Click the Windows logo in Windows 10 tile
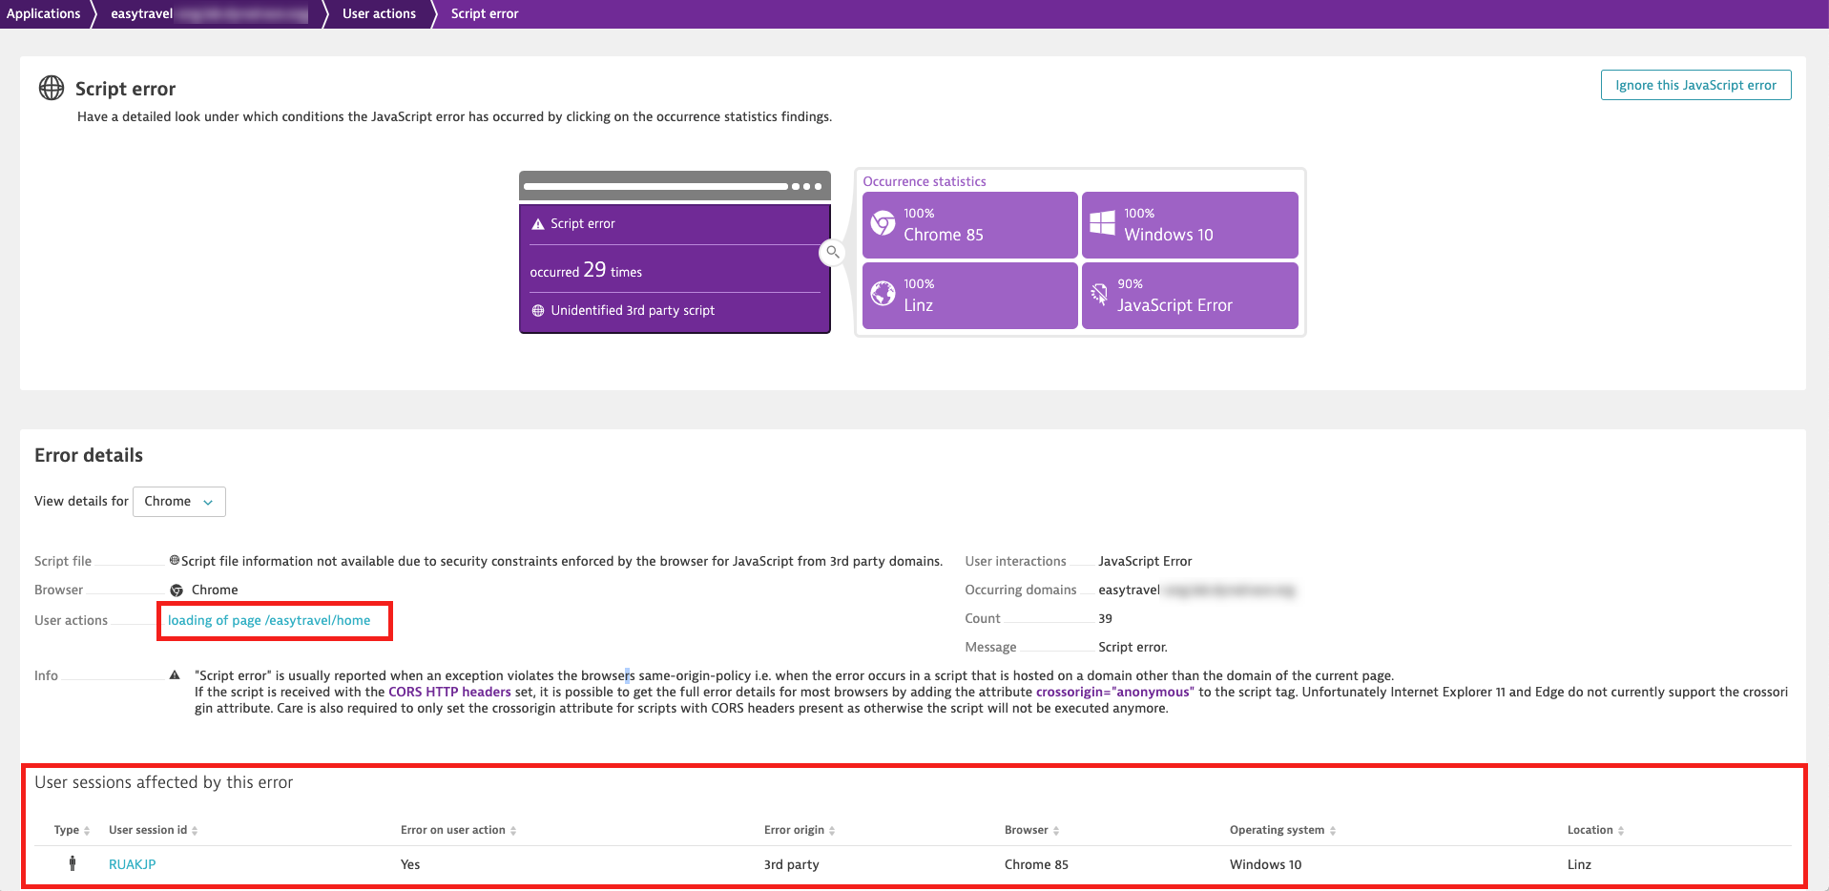Image resolution: width=1829 pixels, height=891 pixels. click(1103, 223)
